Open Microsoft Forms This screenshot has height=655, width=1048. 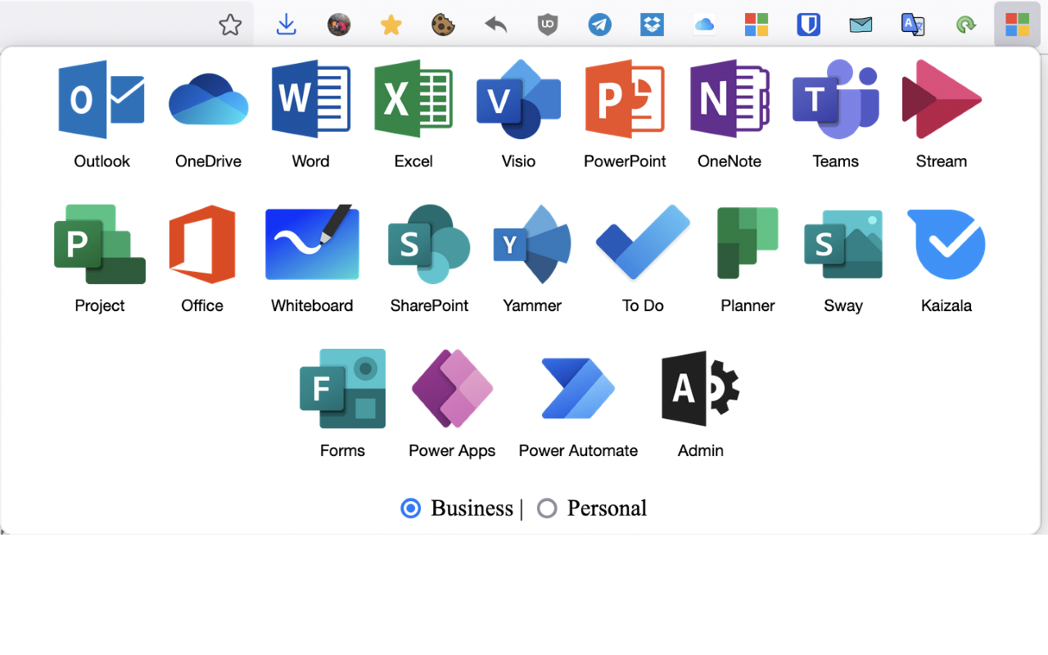[342, 388]
